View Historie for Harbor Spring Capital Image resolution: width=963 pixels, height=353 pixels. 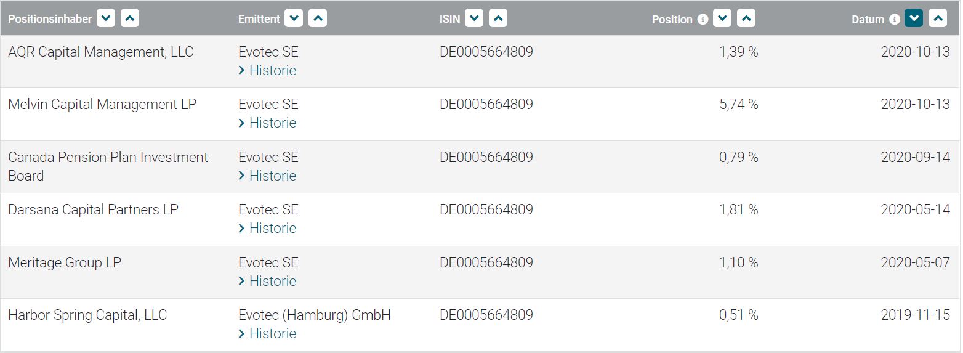coord(272,333)
